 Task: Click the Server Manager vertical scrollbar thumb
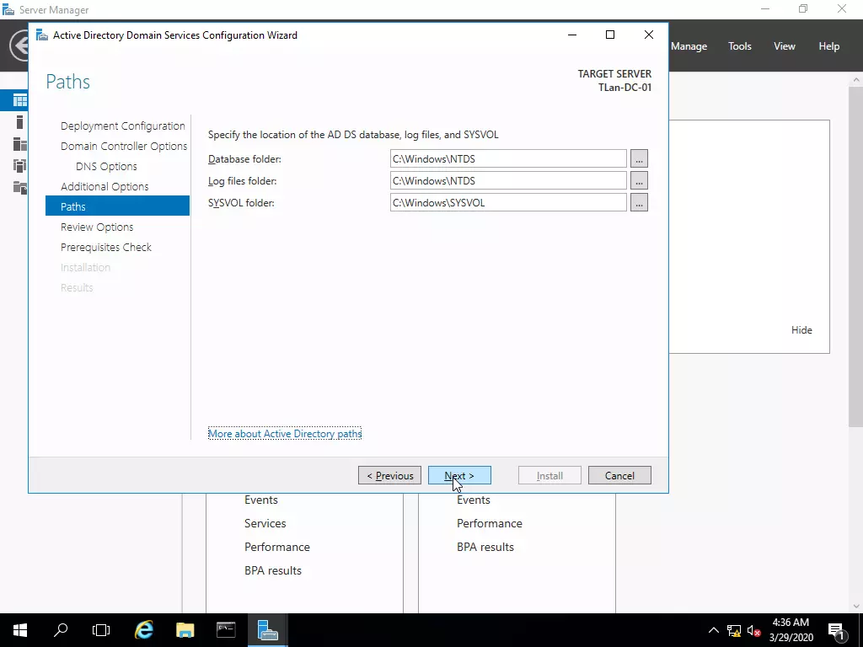[856, 256]
